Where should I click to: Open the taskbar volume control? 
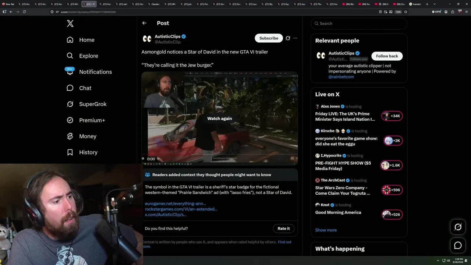[448, 261]
